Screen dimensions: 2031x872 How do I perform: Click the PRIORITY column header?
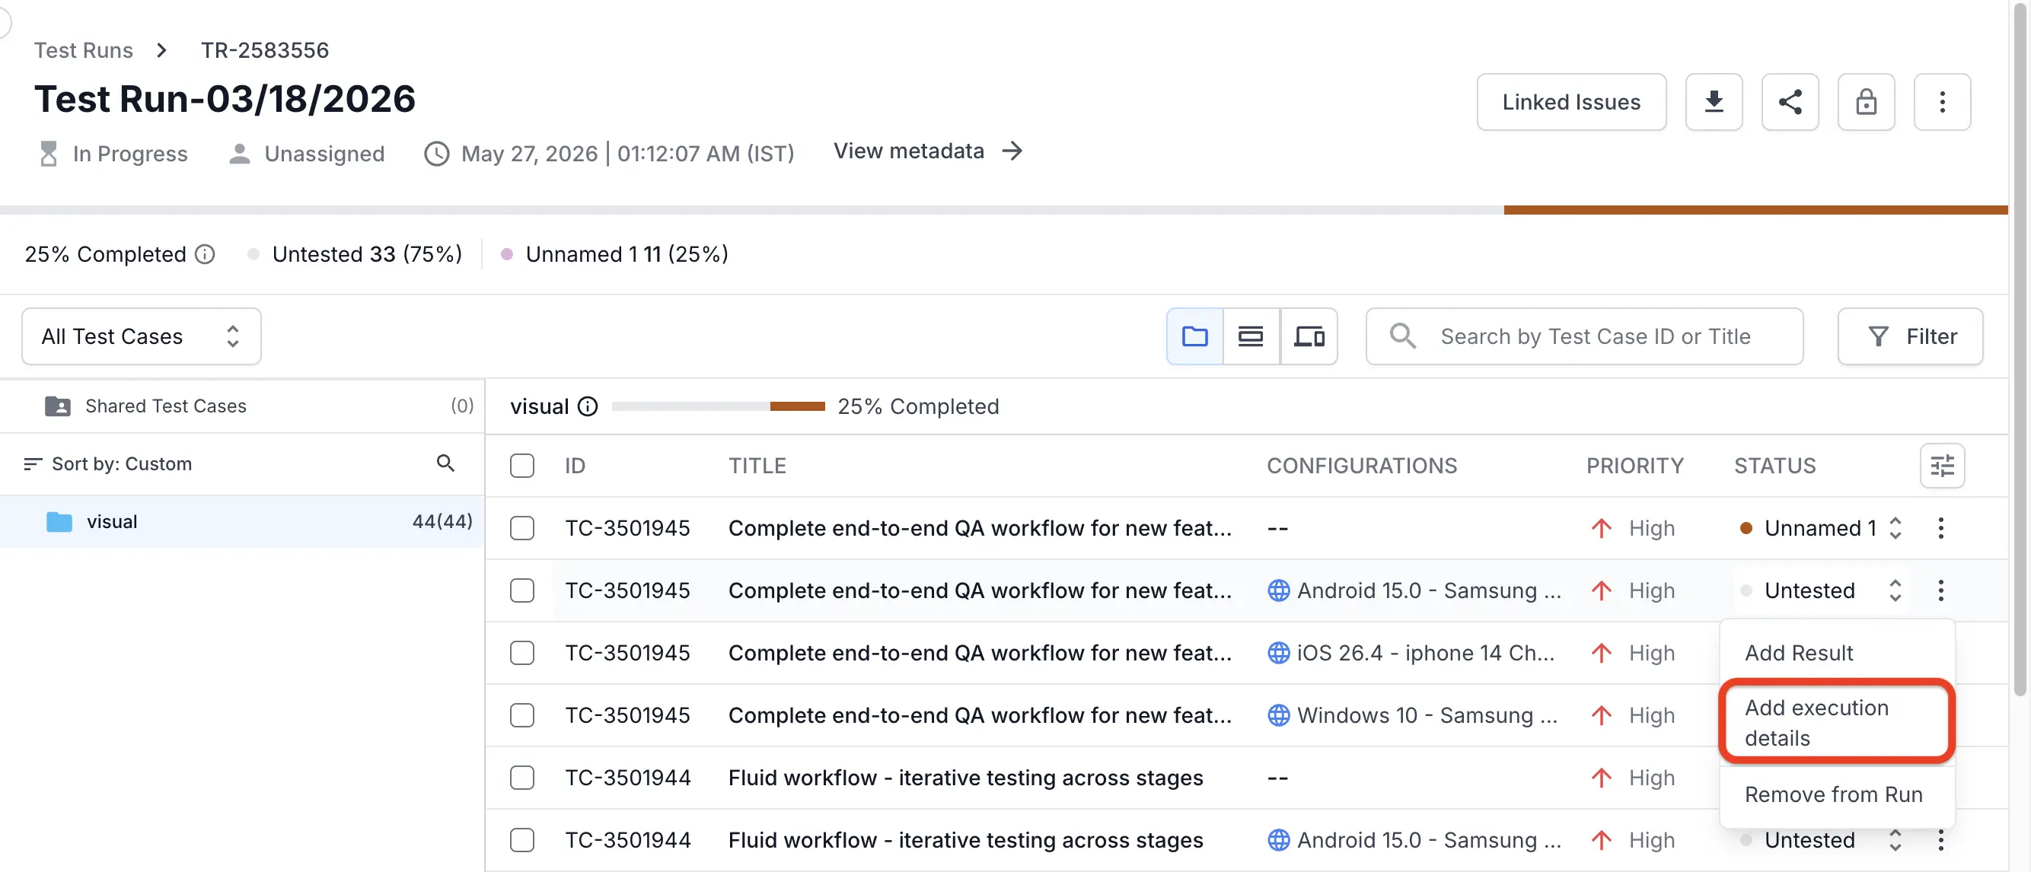tap(1634, 465)
